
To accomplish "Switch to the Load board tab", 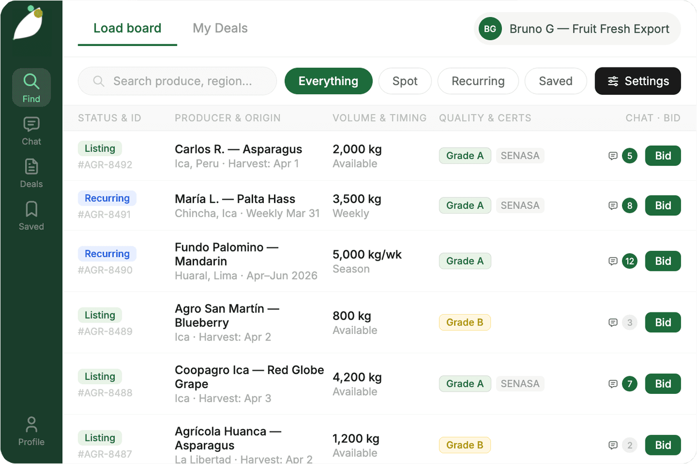I will click(128, 28).
